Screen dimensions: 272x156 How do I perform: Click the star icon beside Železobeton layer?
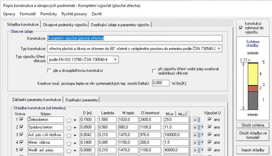pos(69,120)
